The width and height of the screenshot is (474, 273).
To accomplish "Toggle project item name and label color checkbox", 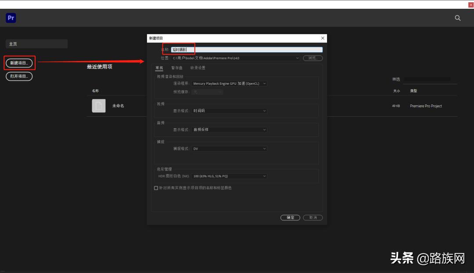I will 156,188.
